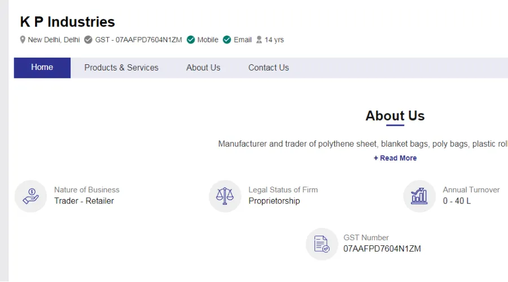The height and width of the screenshot is (282, 508).
Task: Click the Manufacturer and trader description text
Action: click(363, 144)
